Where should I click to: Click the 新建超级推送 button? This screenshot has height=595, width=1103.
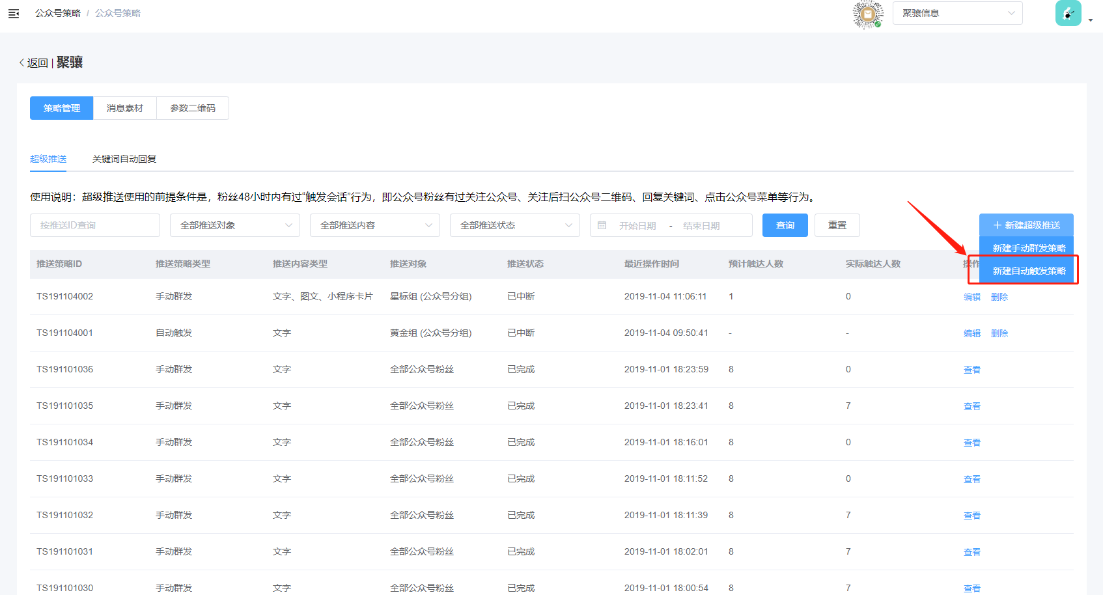(1026, 225)
